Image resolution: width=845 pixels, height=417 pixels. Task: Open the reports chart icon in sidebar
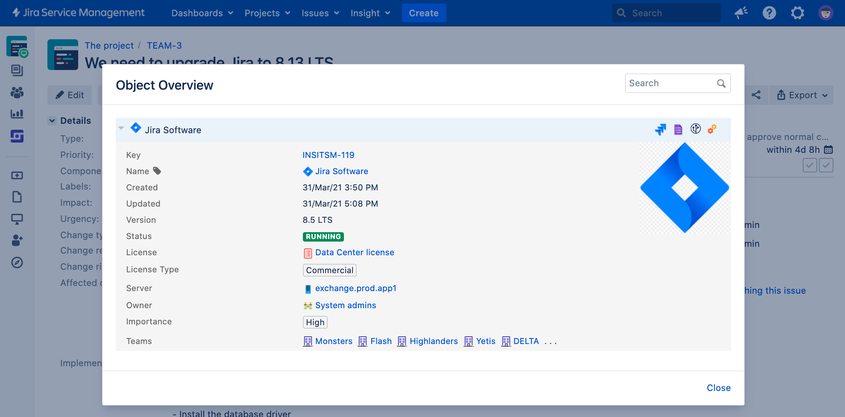17,114
